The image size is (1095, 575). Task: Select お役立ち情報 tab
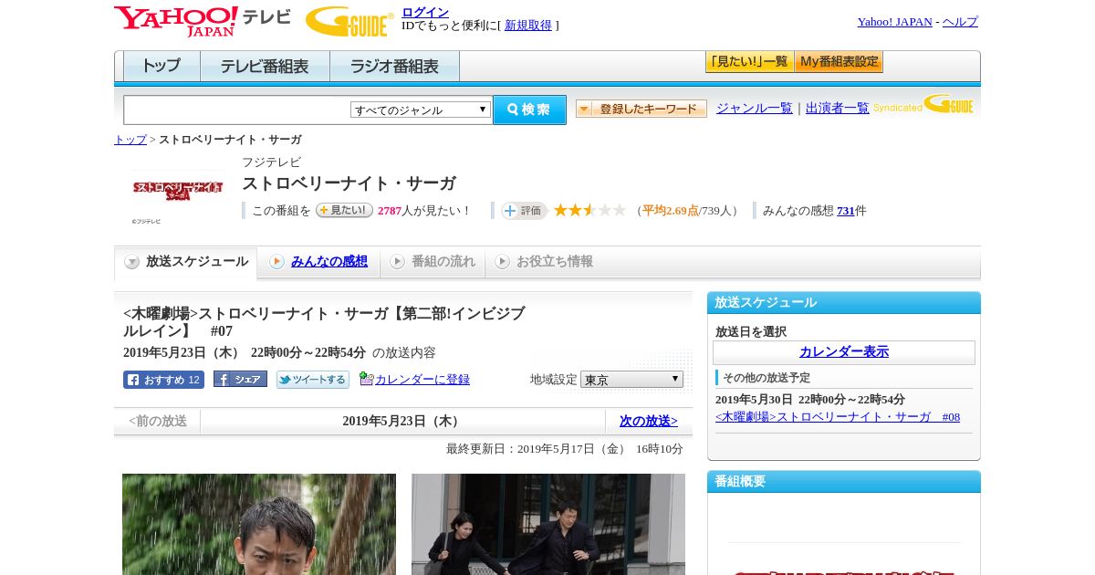[544, 262]
